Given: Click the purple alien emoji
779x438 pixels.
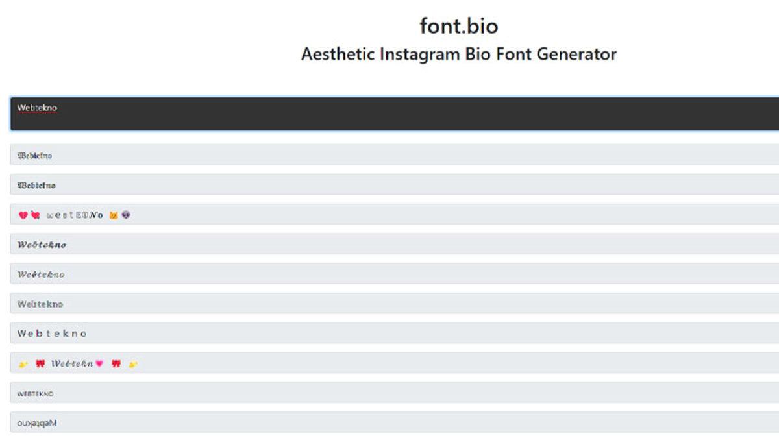Looking at the screenshot, I should [x=125, y=215].
